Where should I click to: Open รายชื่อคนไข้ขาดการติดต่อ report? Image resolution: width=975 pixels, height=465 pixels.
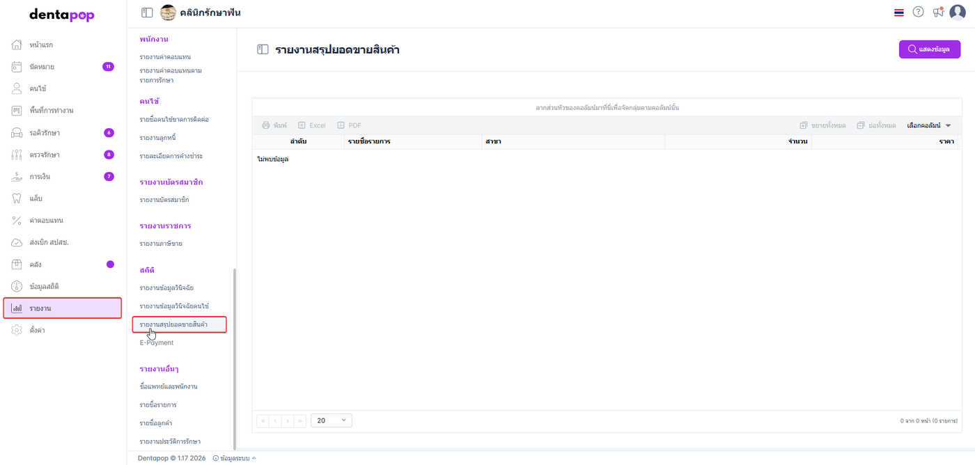pos(174,120)
